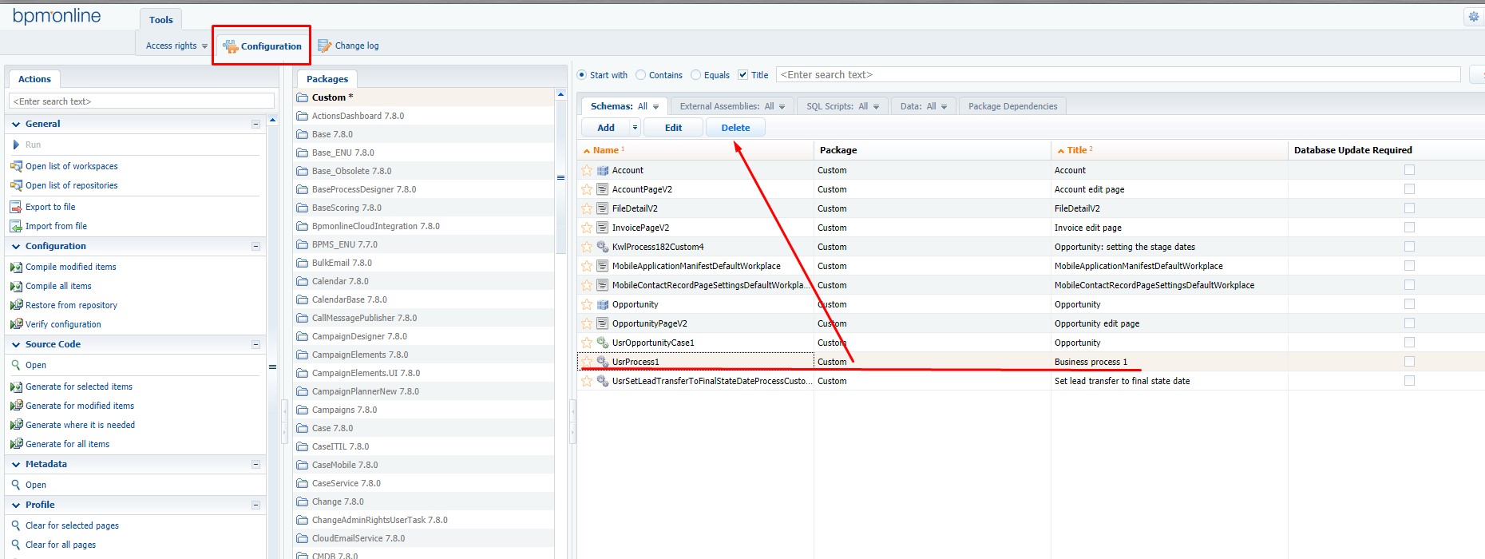Select the Start with radio button
Image resolution: width=1485 pixels, height=559 pixels.
click(581, 75)
